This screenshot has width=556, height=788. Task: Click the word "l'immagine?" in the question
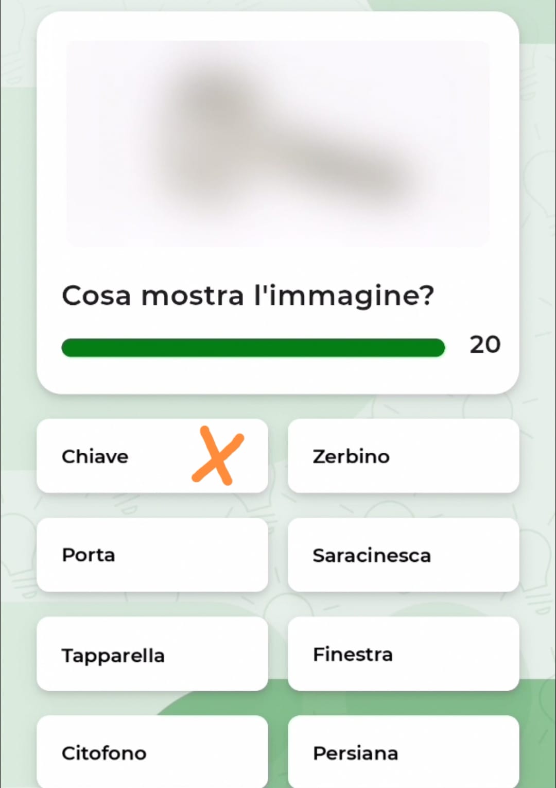[x=344, y=296]
